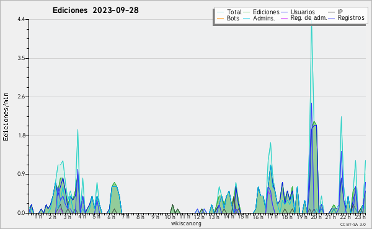Click the 'CC BY-SA 3.0' license text
The width and height of the screenshot is (372, 229).
353,224
